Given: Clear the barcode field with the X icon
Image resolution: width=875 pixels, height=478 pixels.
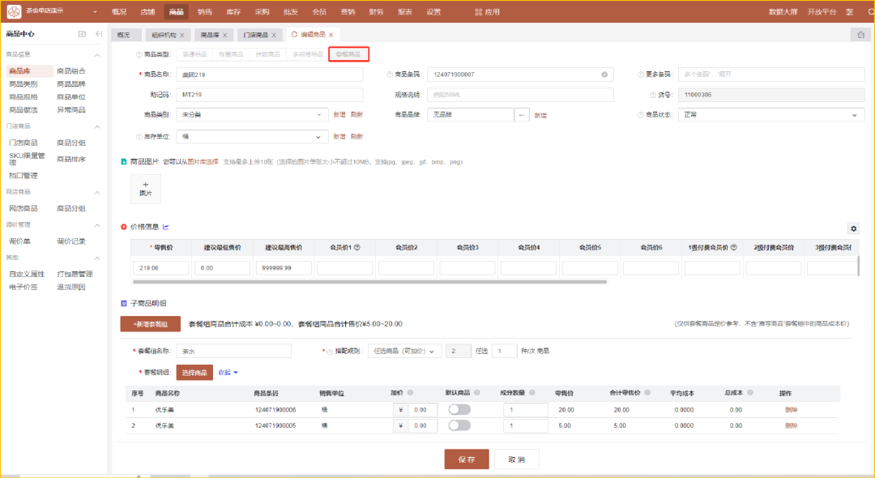Looking at the screenshot, I should [x=604, y=75].
